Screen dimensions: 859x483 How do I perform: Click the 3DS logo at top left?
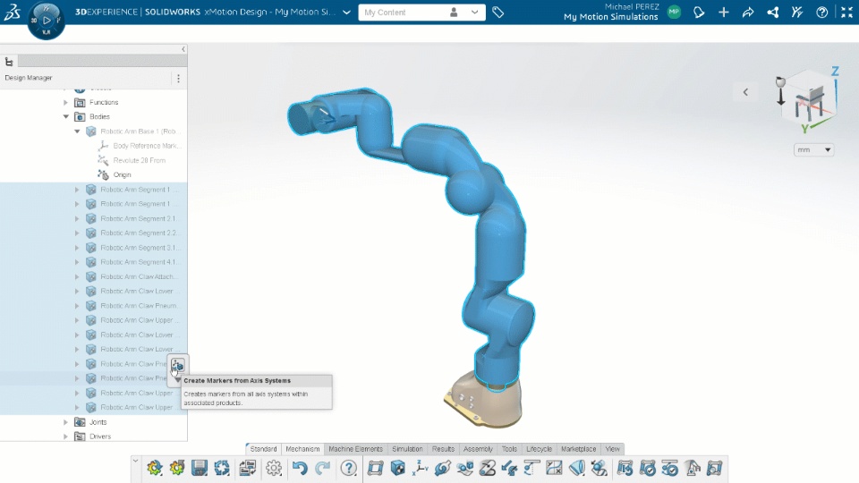coord(12,12)
